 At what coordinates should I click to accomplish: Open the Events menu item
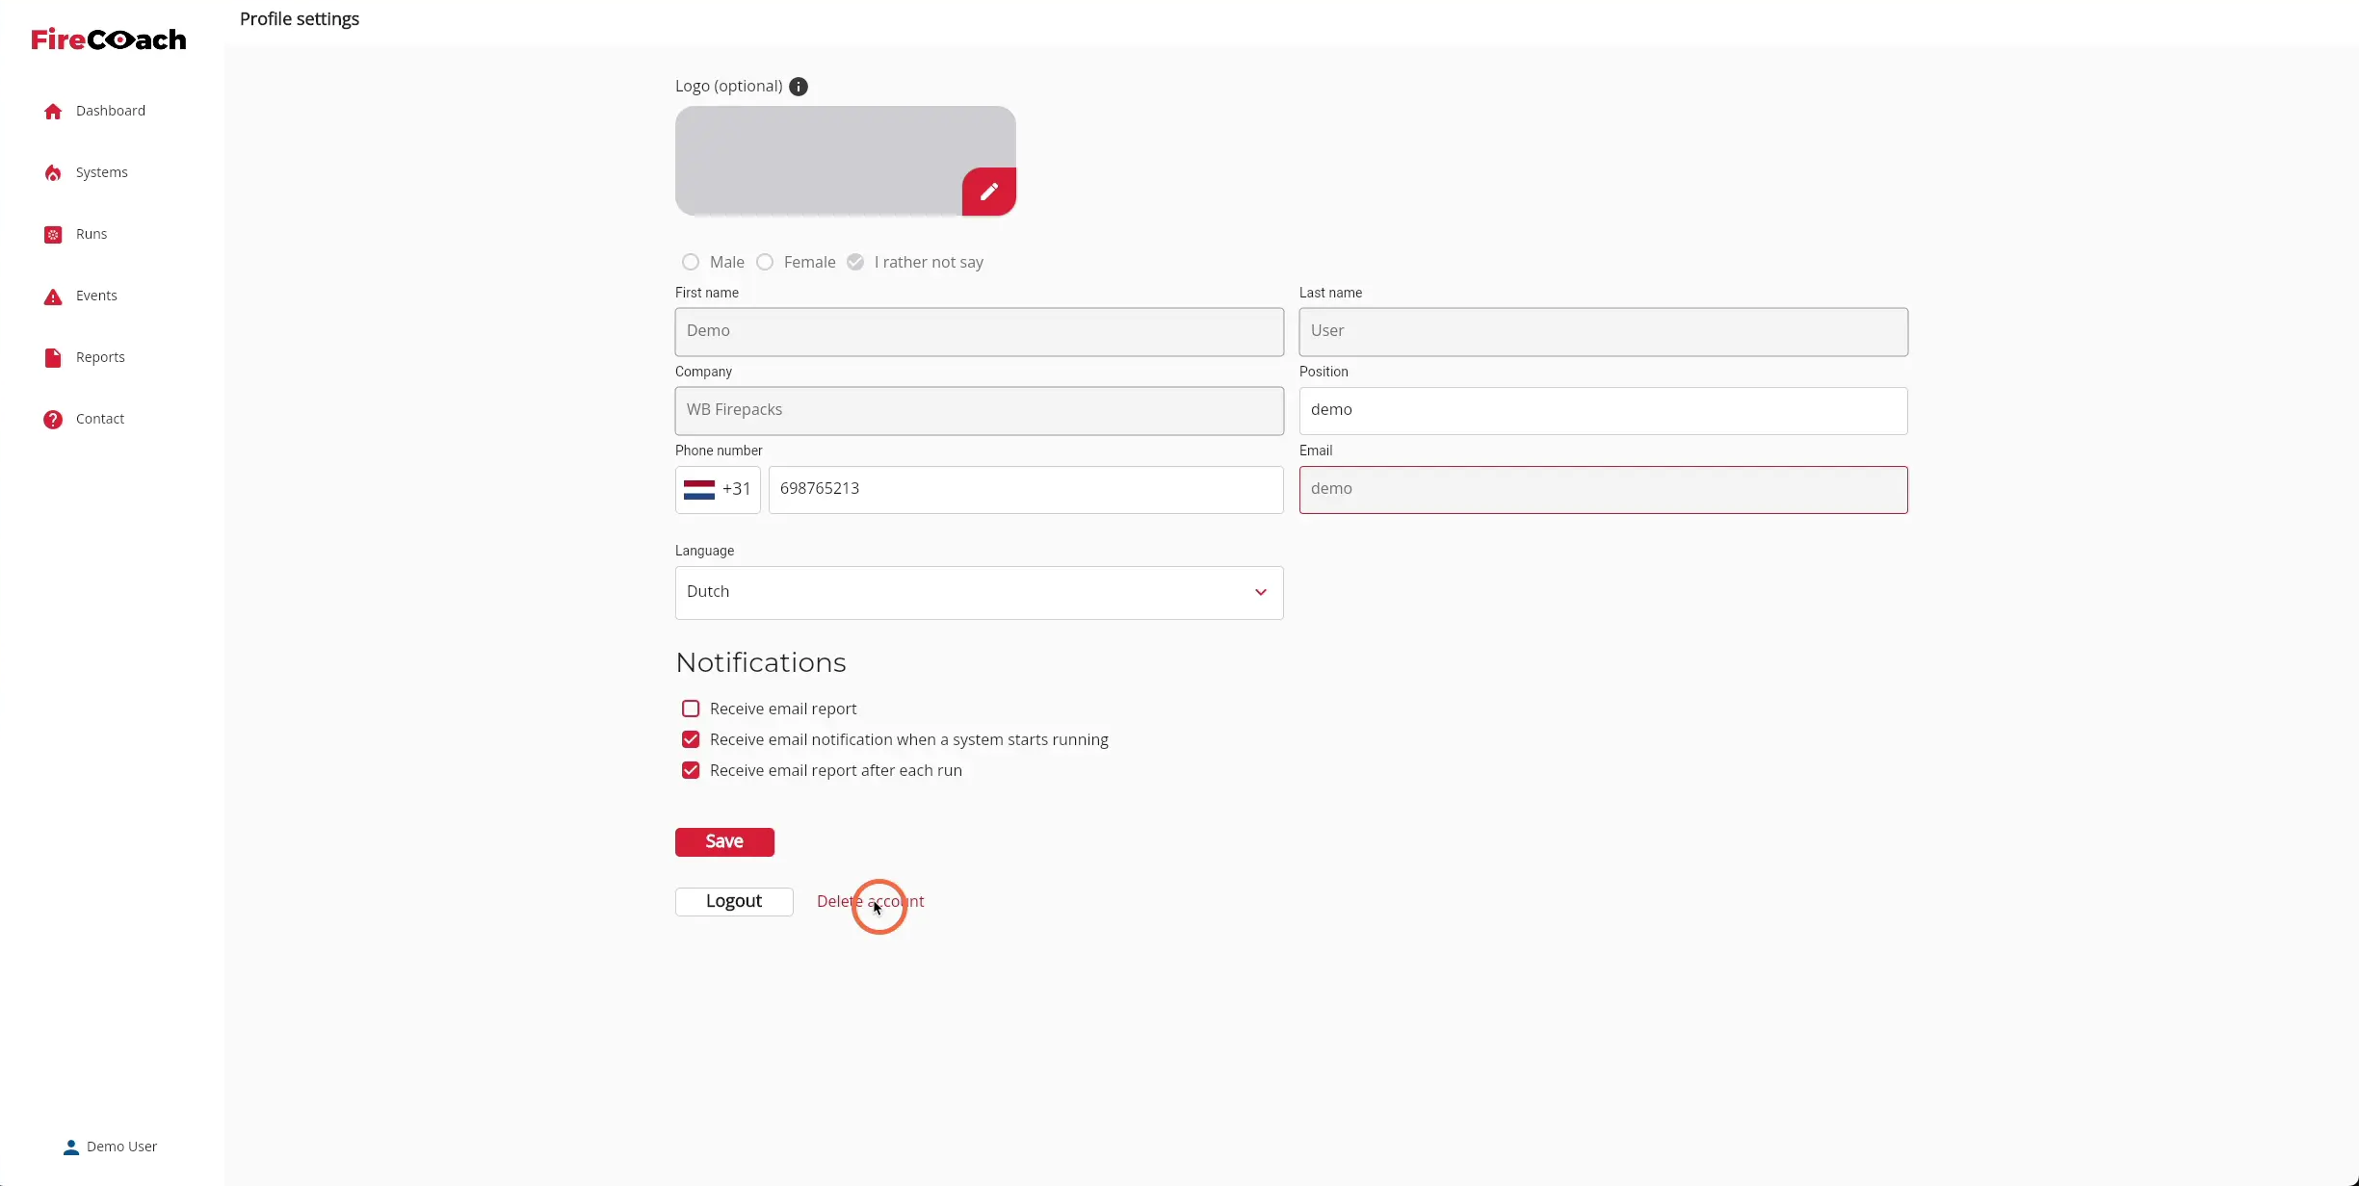(96, 296)
